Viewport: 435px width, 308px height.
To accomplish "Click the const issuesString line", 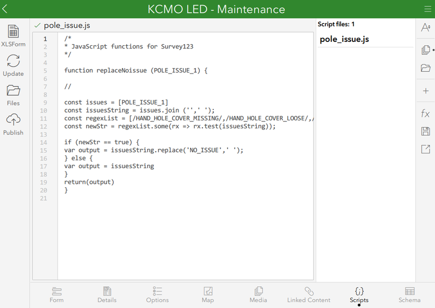I will pyautogui.click(x=139, y=110).
